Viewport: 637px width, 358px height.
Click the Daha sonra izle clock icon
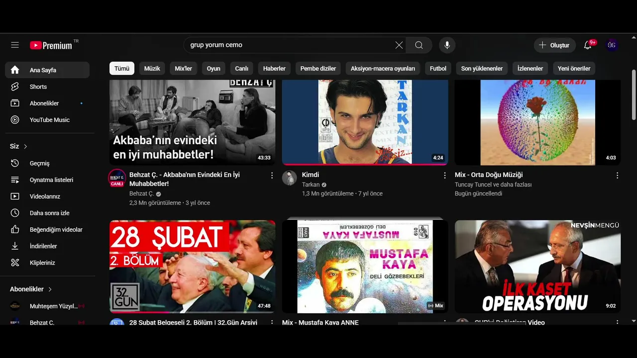15,213
